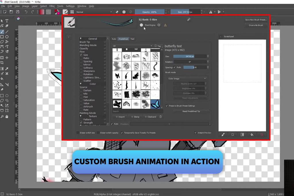Switch to the Text brush tip tab

pos(132,39)
